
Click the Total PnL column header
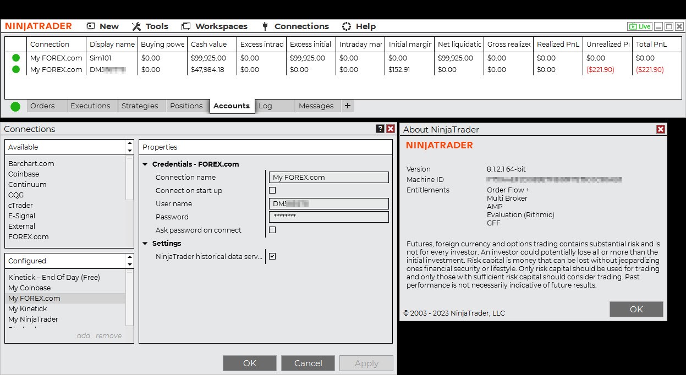(x=657, y=44)
